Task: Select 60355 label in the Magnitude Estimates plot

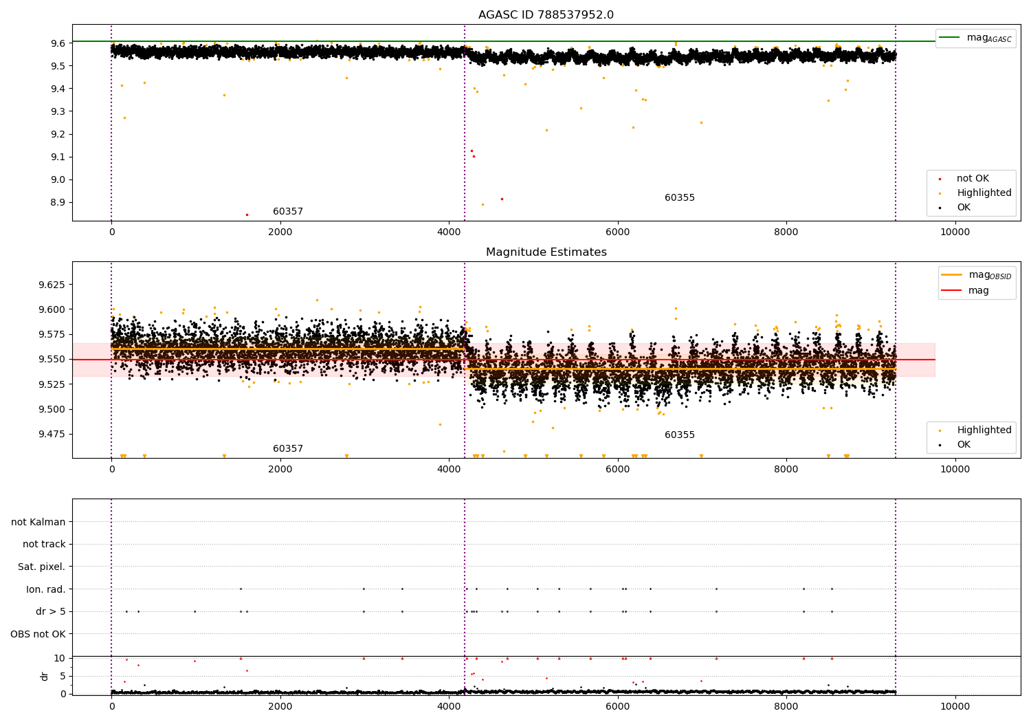Action: (680, 435)
